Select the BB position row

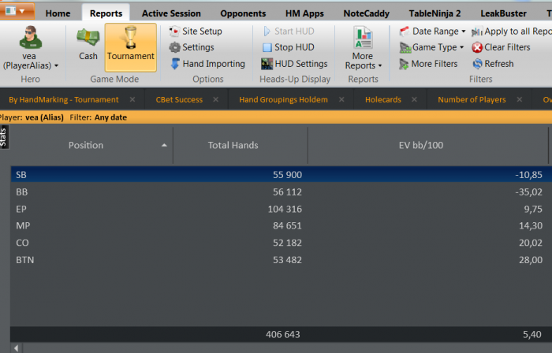pos(281,192)
